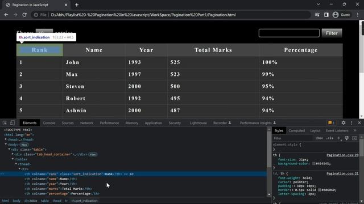Image resolution: width=364 pixels, height=204 pixels.
Task: Switch to the Console tab
Action: (x=49, y=123)
